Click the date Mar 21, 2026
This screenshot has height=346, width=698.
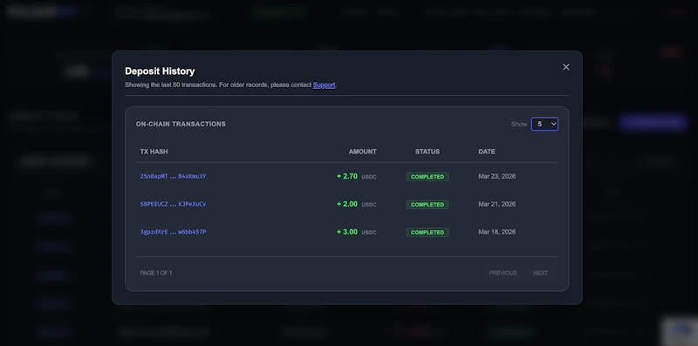pyautogui.click(x=496, y=204)
